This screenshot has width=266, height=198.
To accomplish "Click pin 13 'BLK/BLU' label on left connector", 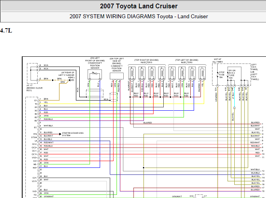I will click(48, 139).
